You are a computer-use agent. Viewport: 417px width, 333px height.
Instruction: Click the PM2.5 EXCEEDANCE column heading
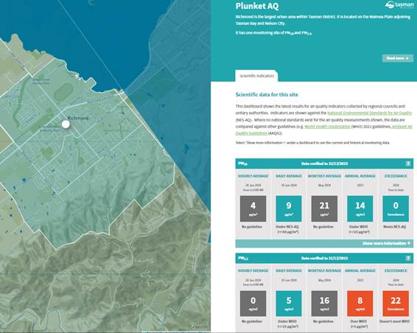tap(396, 270)
